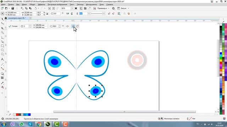This screenshot has width=227, height=127.
Task: Select the Transparency checkerboard tool
Action: tap(2, 78)
